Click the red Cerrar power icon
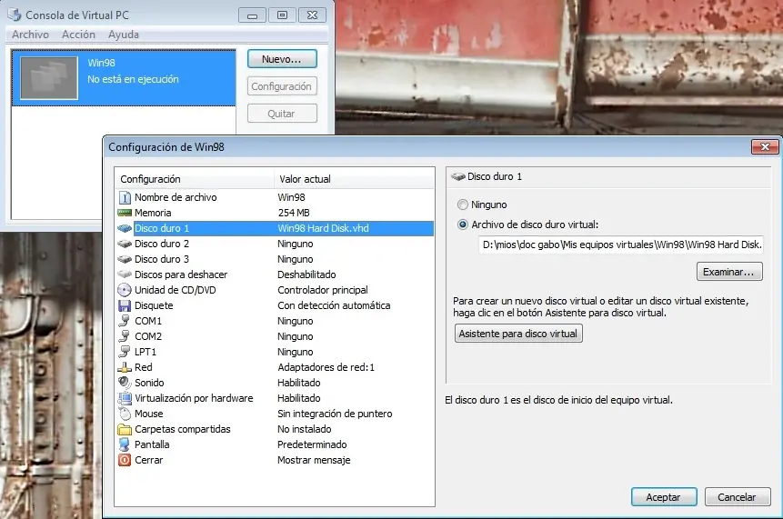Screen dimensions: 783x519 coord(125,460)
